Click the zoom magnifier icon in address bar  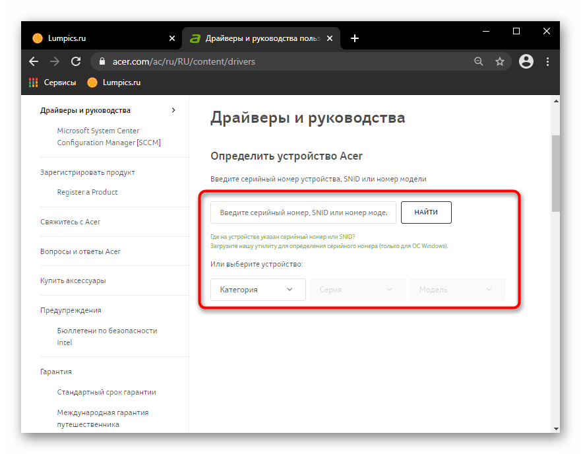479,61
